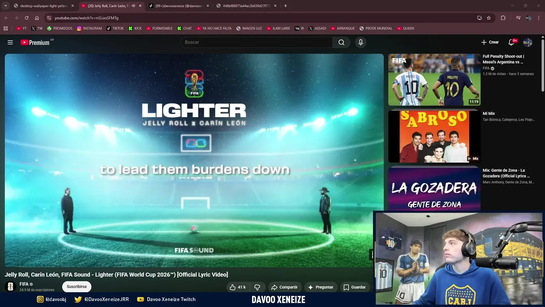
Task: Like the video with thumbs up
Action: click(x=238, y=287)
